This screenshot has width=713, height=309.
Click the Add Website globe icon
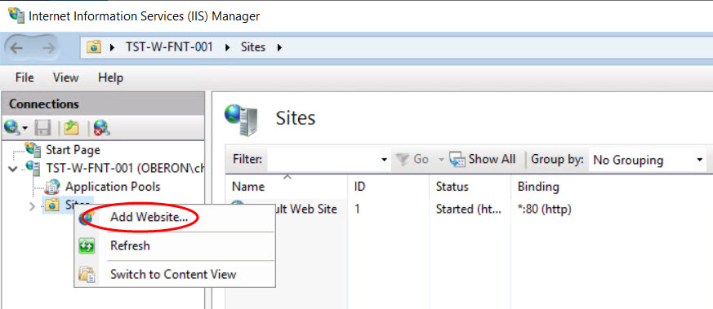click(x=87, y=218)
